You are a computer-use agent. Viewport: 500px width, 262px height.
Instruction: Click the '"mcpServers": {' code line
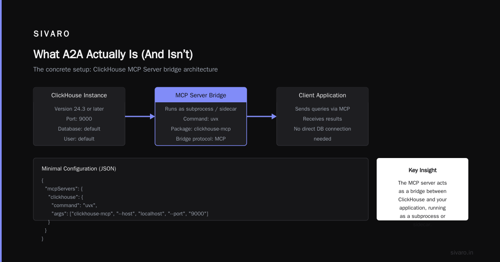(x=64, y=189)
